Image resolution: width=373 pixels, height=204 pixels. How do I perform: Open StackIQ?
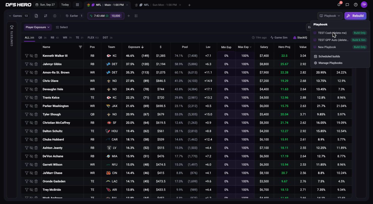[x=300, y=37]
